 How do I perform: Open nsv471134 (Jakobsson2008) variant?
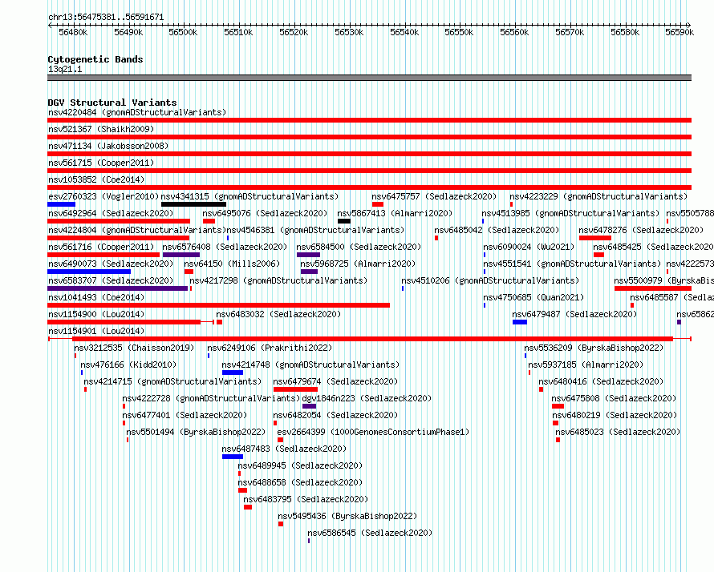tap(108, 146)
